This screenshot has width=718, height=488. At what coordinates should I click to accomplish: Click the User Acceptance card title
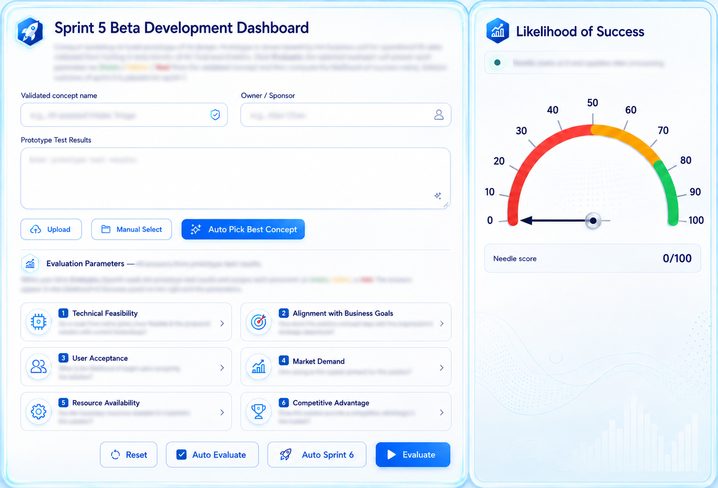[x=100, y=358]
